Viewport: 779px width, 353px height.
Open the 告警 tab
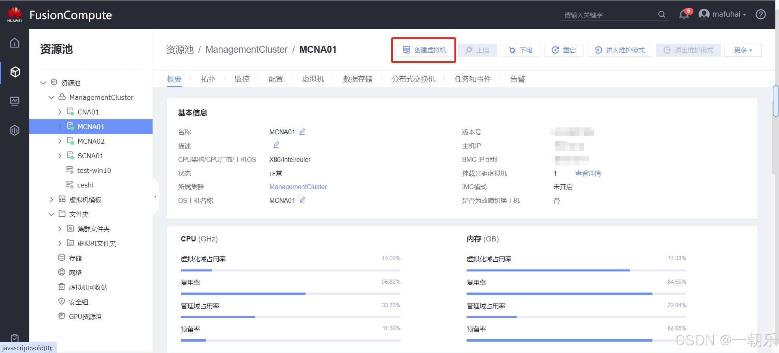(517, 79)
